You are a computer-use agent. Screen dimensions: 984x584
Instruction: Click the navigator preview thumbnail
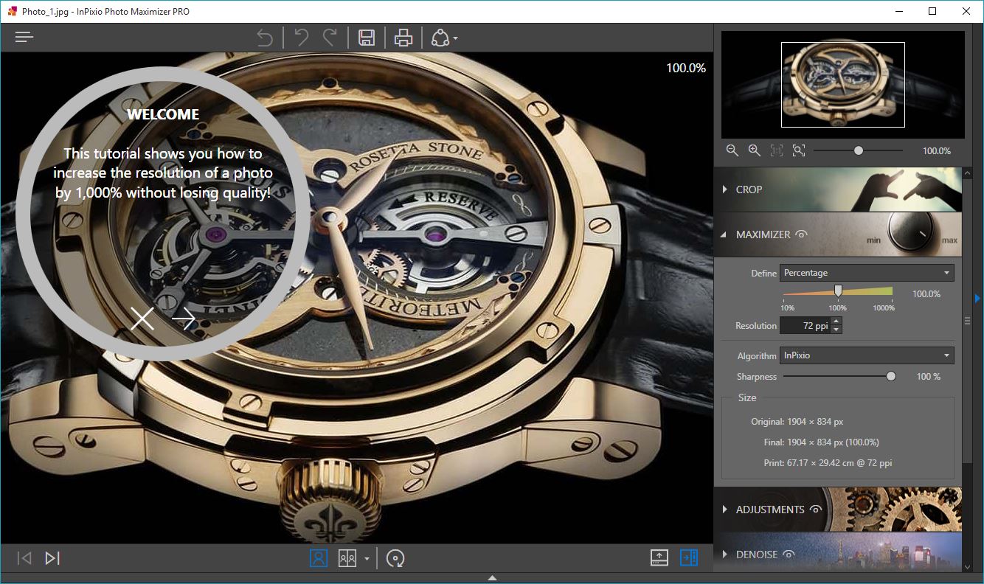coord(843,85)
